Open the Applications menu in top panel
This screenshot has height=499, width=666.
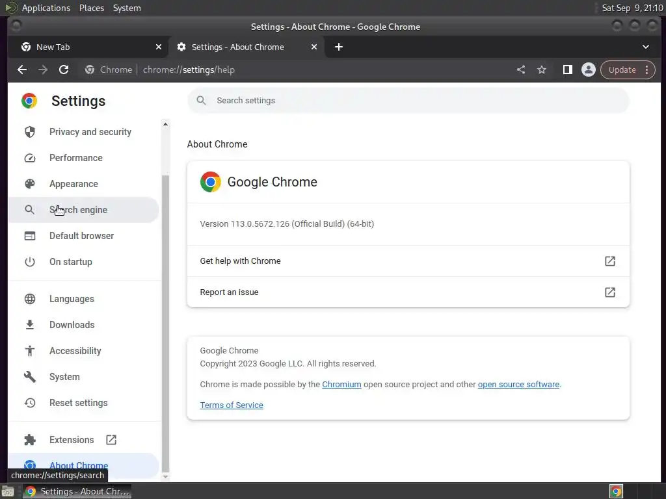click(x=46, y=8)
